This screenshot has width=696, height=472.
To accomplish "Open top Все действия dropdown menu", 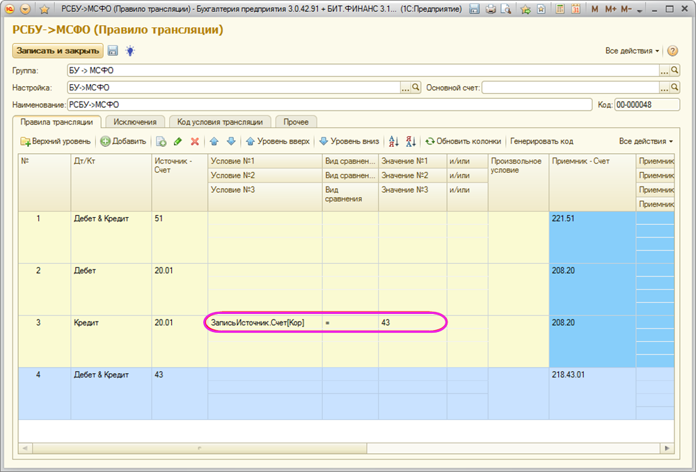I will (632, 51).
